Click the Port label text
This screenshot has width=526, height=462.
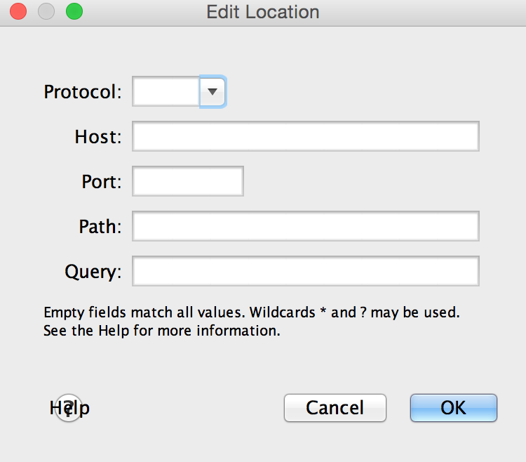(x=102, y=182)
